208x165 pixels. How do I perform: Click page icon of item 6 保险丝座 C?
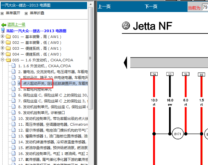13,95
